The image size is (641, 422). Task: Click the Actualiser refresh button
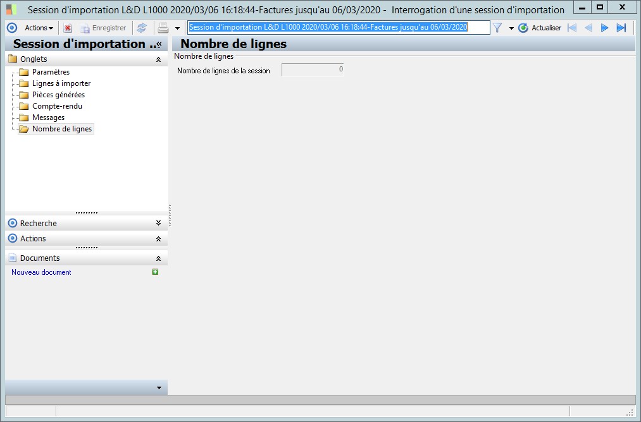540,28
